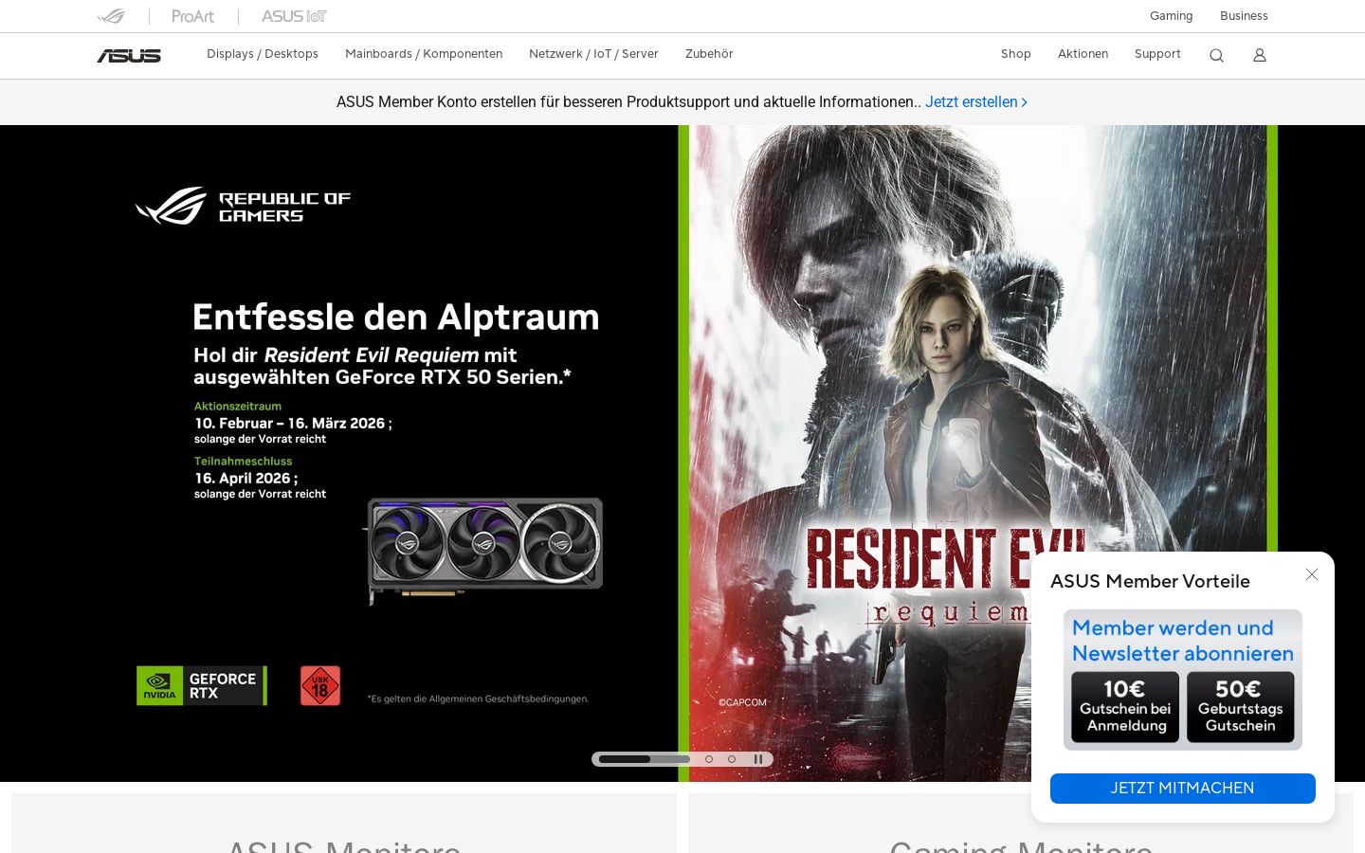1365x853 pixels.
Task: Open the Zubehör menu
Action: pyautogui.click(x=709, y=54)
